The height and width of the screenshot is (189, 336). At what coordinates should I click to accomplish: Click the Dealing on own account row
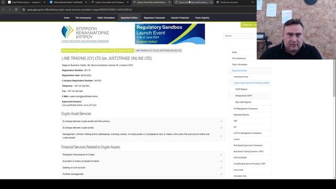143,167
